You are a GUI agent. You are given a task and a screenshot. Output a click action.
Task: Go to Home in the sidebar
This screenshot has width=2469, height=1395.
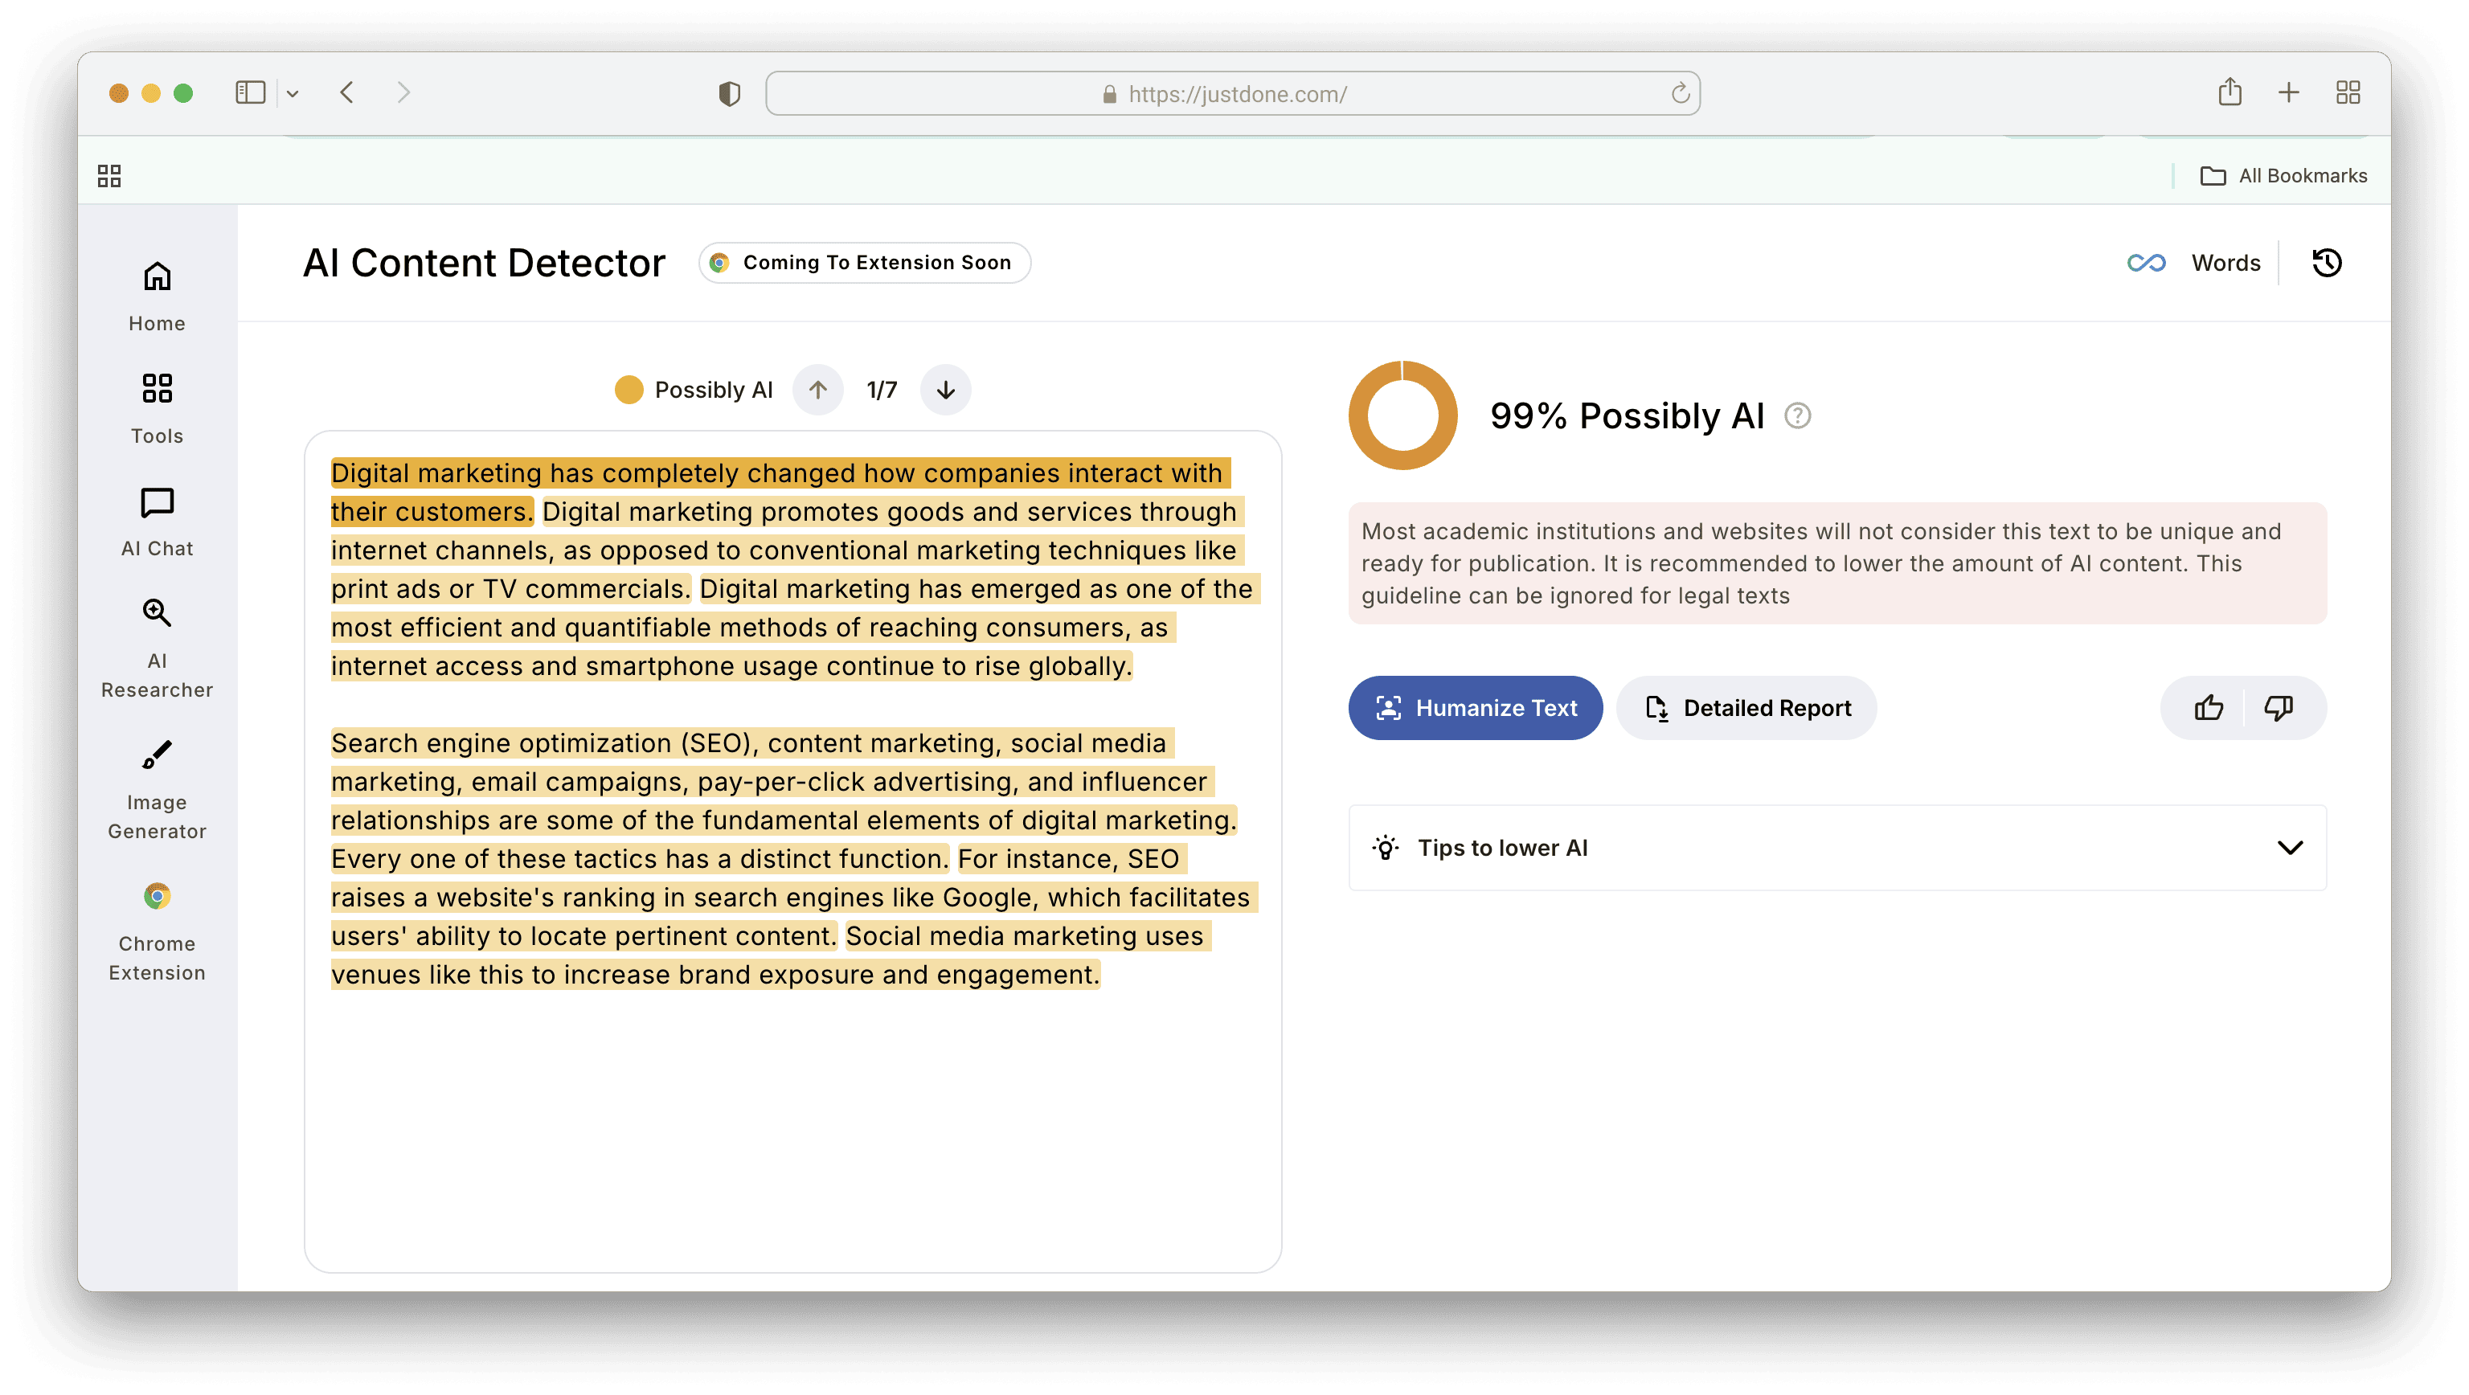pyautogui.click(x=158, y=296)
